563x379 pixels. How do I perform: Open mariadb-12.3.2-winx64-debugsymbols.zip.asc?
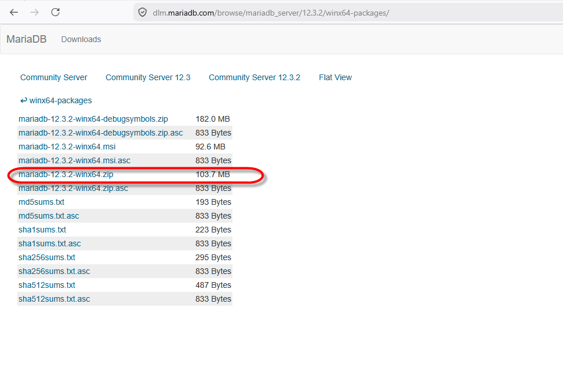pyautogui.click(x=100, y=133)
